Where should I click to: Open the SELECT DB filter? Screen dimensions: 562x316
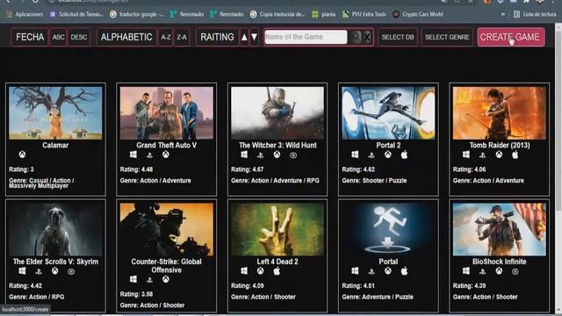tap(398, 37)
